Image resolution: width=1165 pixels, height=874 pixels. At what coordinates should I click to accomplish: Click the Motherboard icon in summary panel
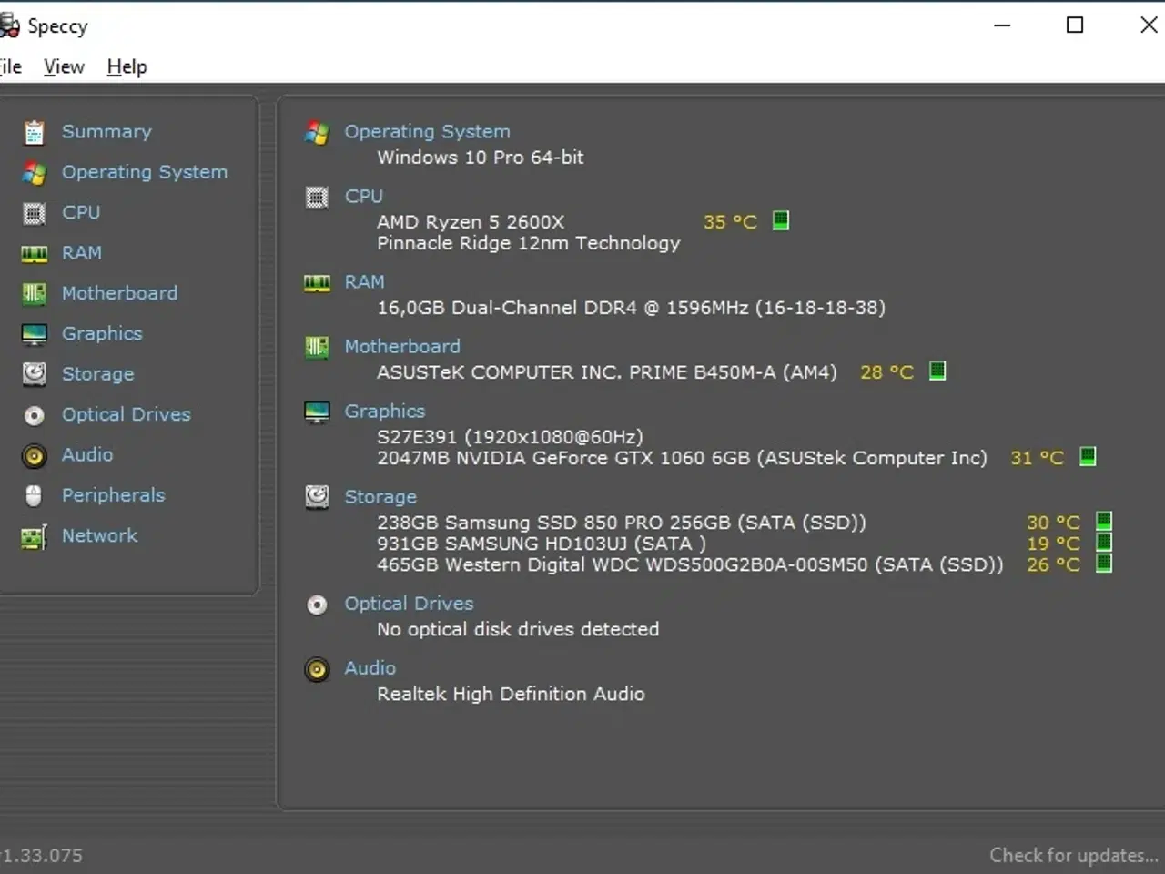click(317, 347)
